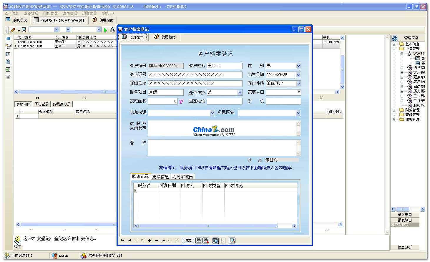
Task: Click the 增加 button
Action: click(x=188, y=241)
